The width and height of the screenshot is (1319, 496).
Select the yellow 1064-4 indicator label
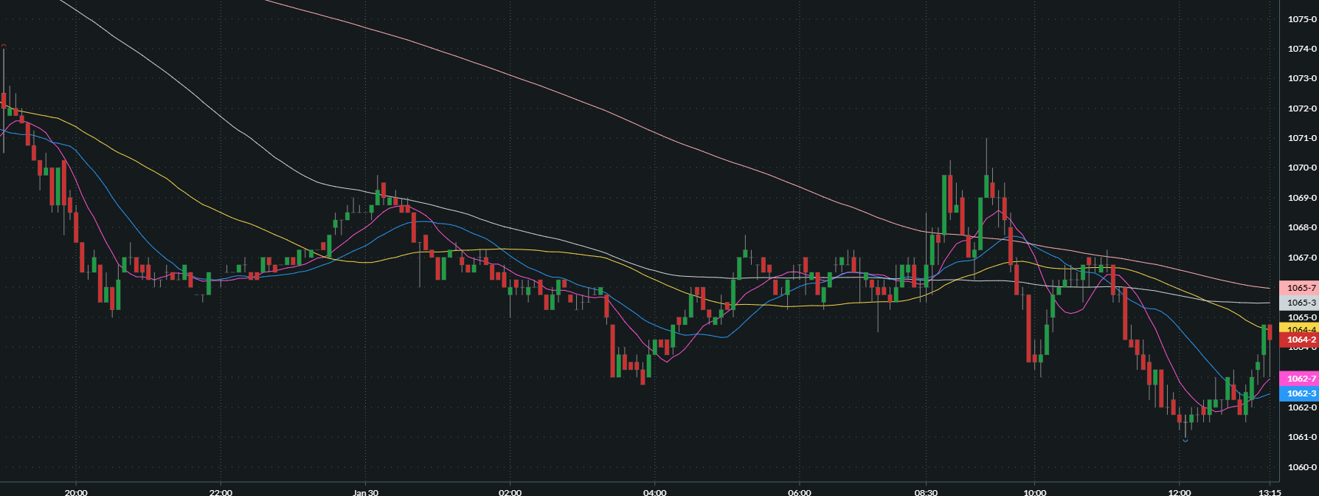[x=1301, y=328]
